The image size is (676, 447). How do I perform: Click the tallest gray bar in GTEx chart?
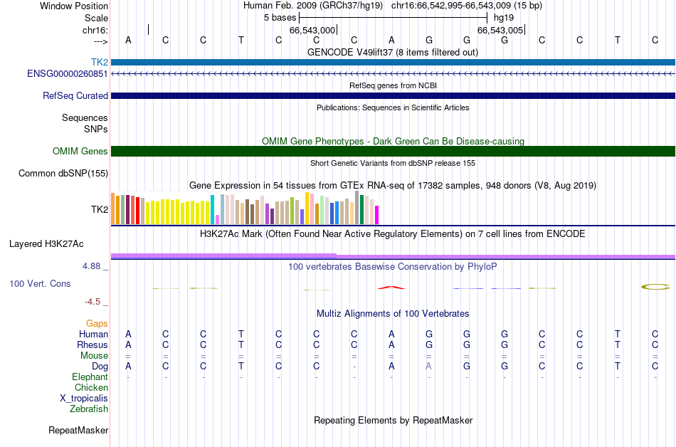click(x=357, y=207)
